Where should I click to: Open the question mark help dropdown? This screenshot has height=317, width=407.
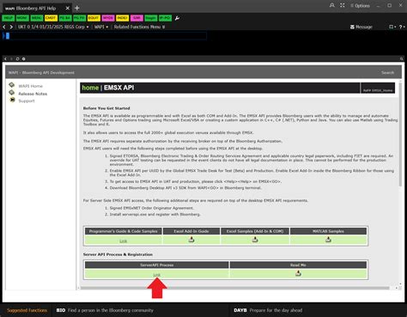point(402,27)
